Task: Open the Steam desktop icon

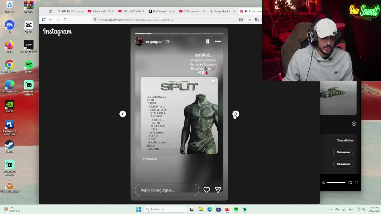Action: pyautogui.click(x=10, y=146)
